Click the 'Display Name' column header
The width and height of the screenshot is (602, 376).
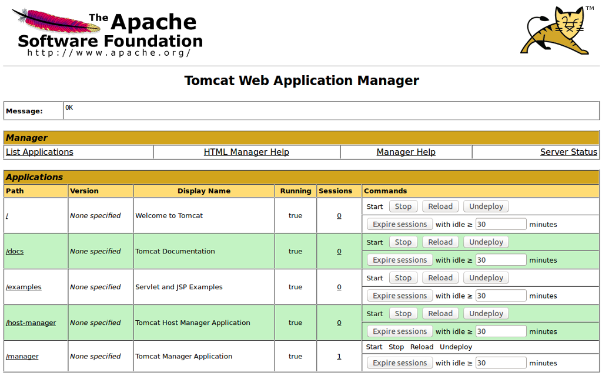(x=204, y=191)
